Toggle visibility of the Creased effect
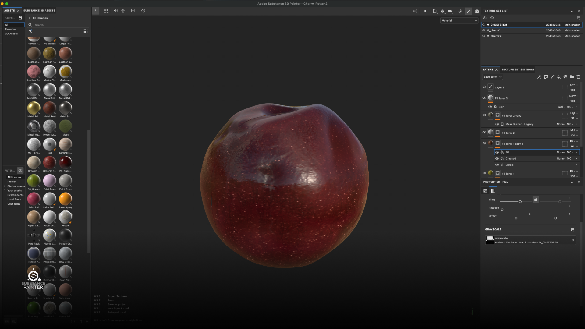Image resolution: width=585 pixels, height=329 pixels. click(497, 159)
